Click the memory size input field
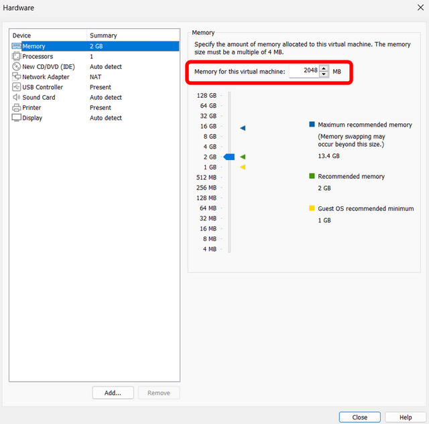This screenshot has width=429, height=424. pyautogui.click(x=304, y=71)
